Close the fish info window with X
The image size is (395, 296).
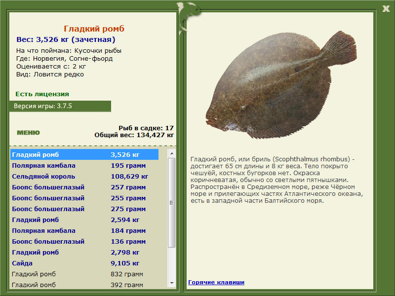pos(386,8)
